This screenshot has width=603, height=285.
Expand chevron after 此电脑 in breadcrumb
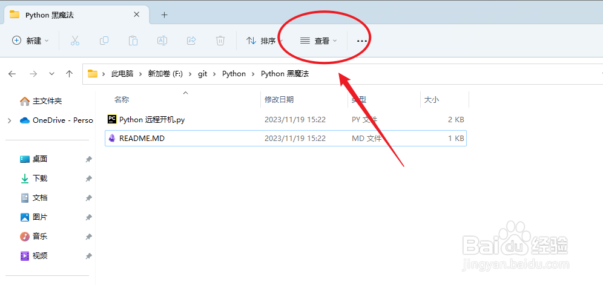point(140,74)
